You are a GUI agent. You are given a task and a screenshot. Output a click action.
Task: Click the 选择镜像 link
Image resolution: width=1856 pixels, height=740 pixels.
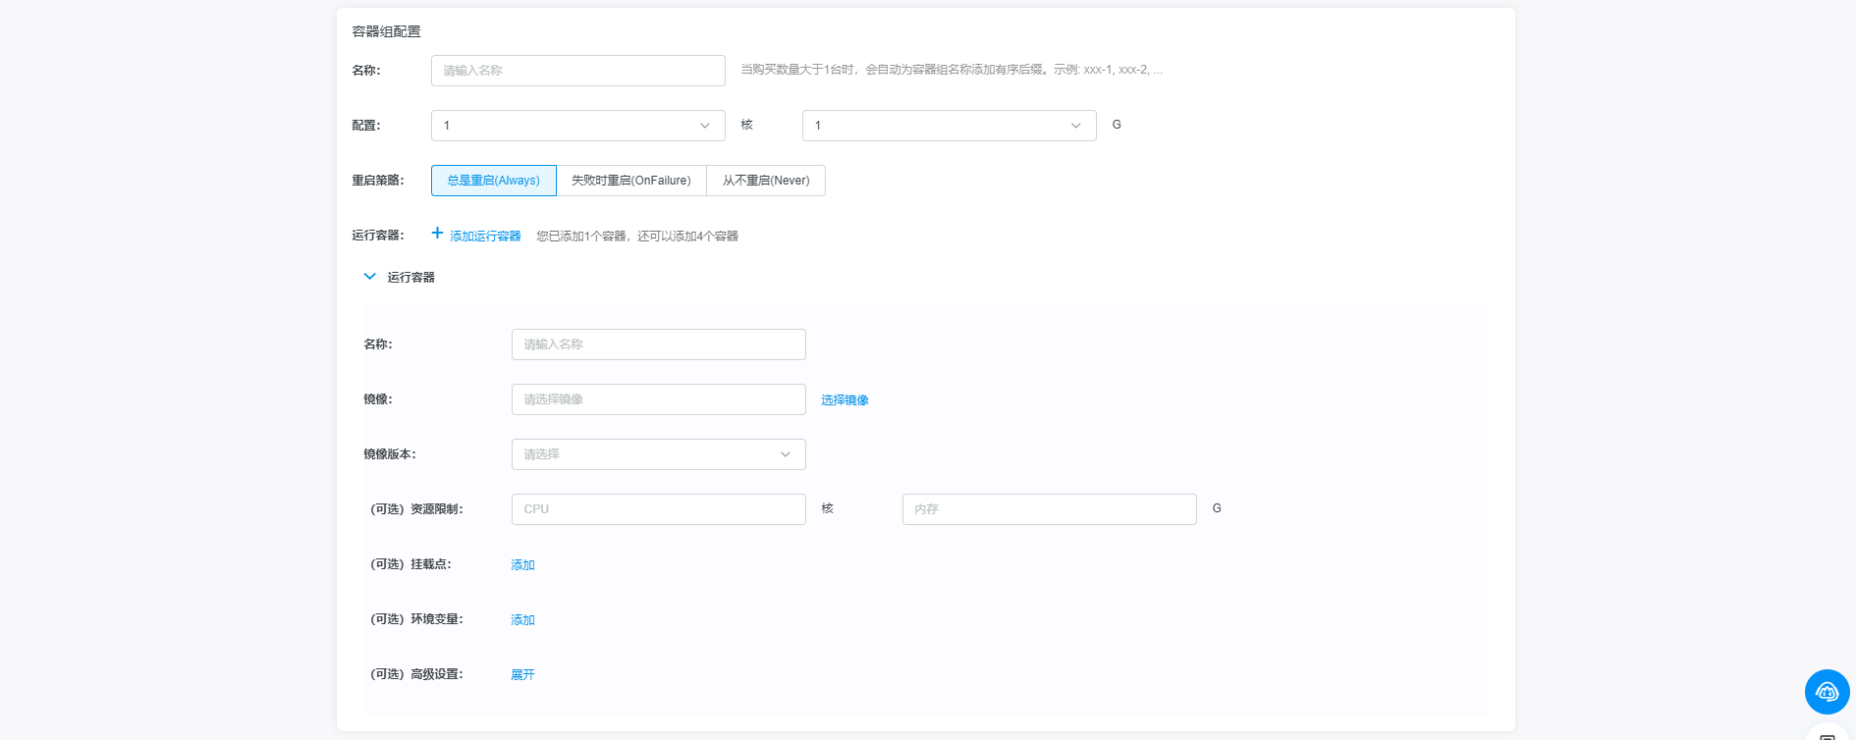coord(845,400)
